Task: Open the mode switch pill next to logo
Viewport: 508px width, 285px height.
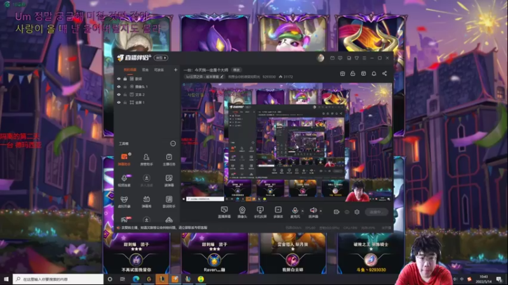Action: click(161, 58)
